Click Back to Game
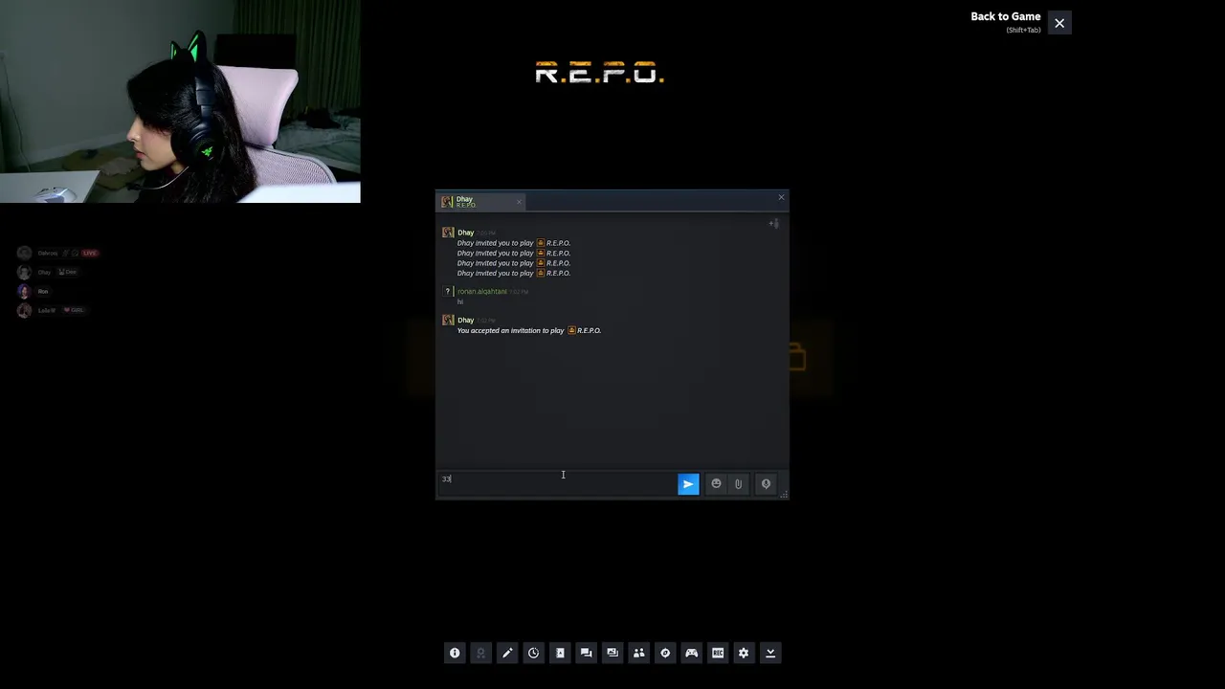Image resolution: width=1225 pixels, height=689 pixels. click(x=1005, y=16)
